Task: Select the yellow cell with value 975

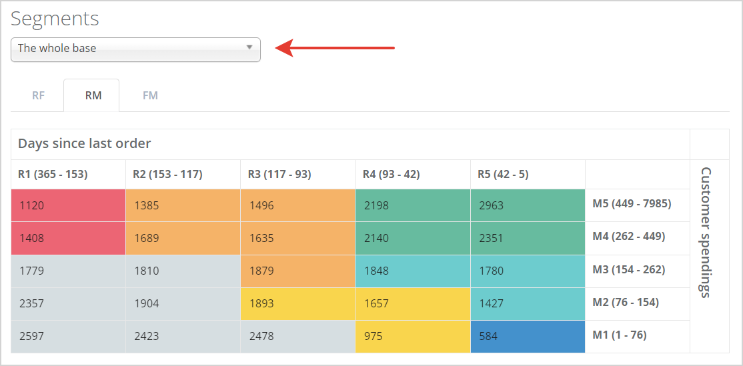Action: (412, 336)
